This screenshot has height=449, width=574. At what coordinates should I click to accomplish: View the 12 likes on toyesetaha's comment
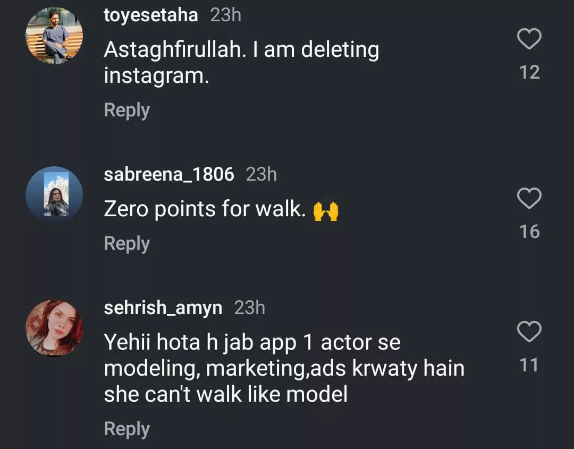pos(529,72)
